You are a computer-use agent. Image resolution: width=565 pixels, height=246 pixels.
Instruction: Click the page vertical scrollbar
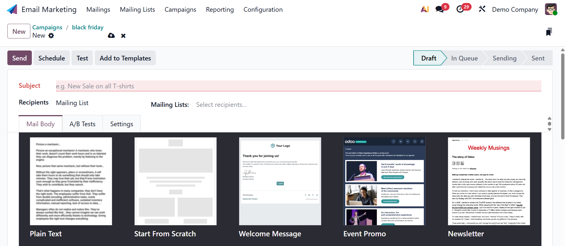(563, 96)
